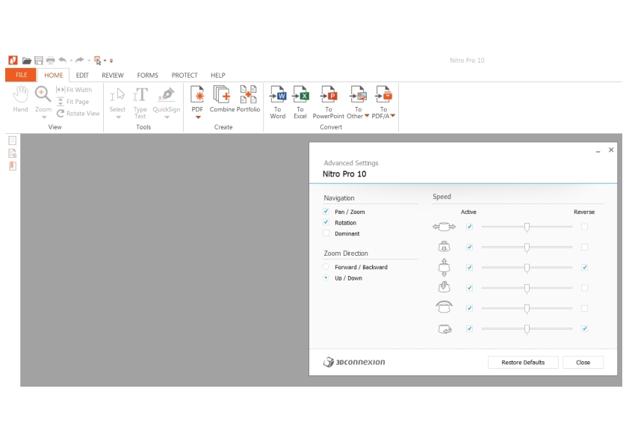Select Forward / Backward zoom direction
The height and width of the screenshot is (445, 629).
pyautogui.click(x=326, y=267)
